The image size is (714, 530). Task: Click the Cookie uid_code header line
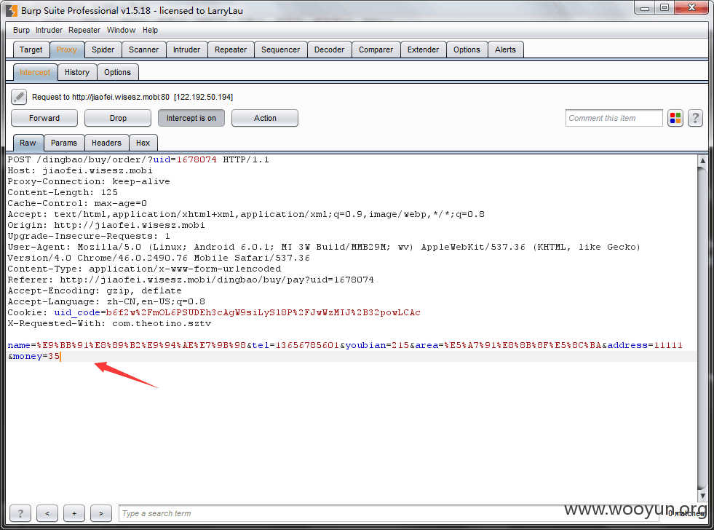(214, 312)
